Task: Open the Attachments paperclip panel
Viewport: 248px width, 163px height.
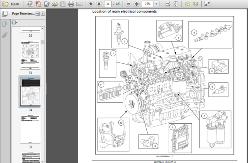Action: pos(5,35)
